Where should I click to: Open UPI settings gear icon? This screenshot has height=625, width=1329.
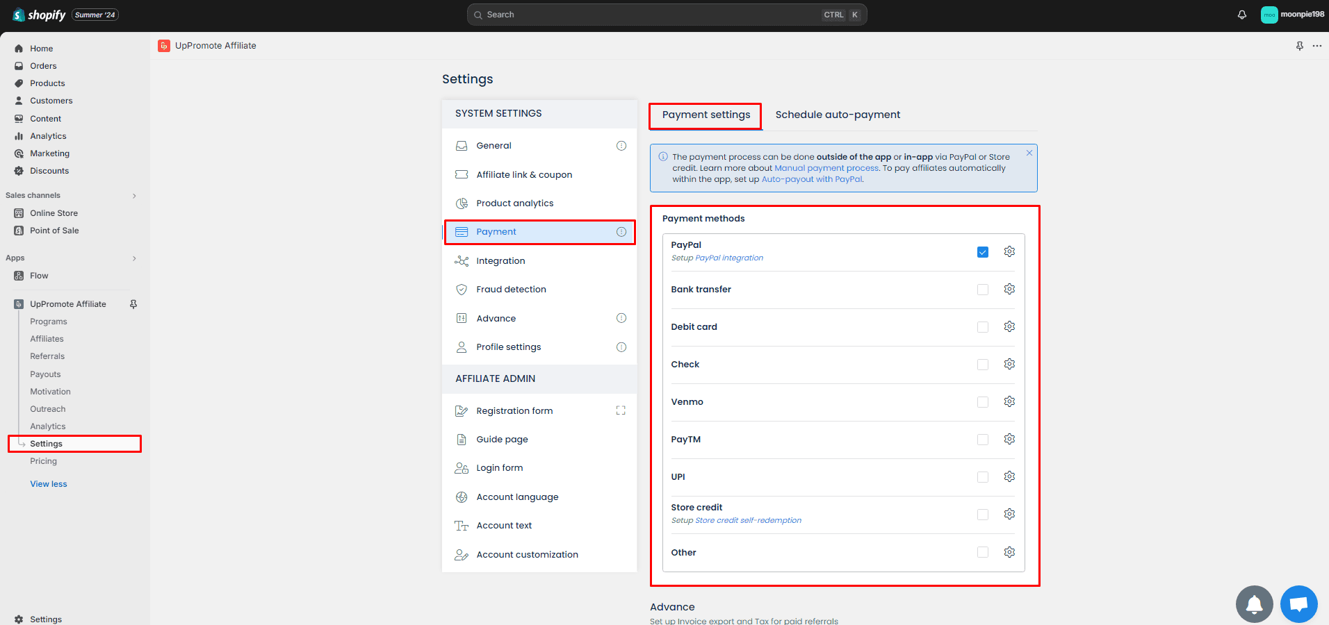point(1009,476)
